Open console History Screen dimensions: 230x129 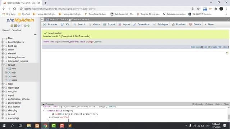[x=218, y=104]
